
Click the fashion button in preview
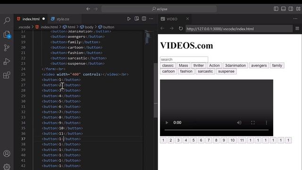tap(186, 71)
